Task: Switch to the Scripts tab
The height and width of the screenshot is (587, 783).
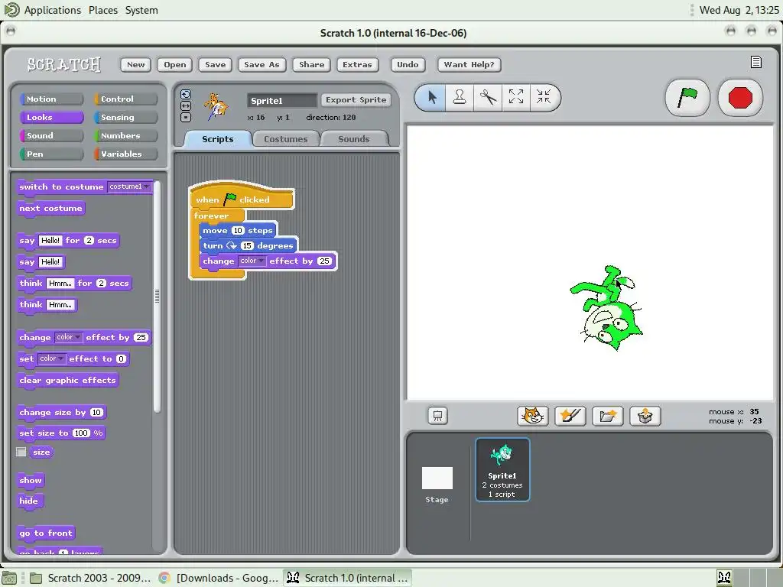Action: click(x=217, y=139)
